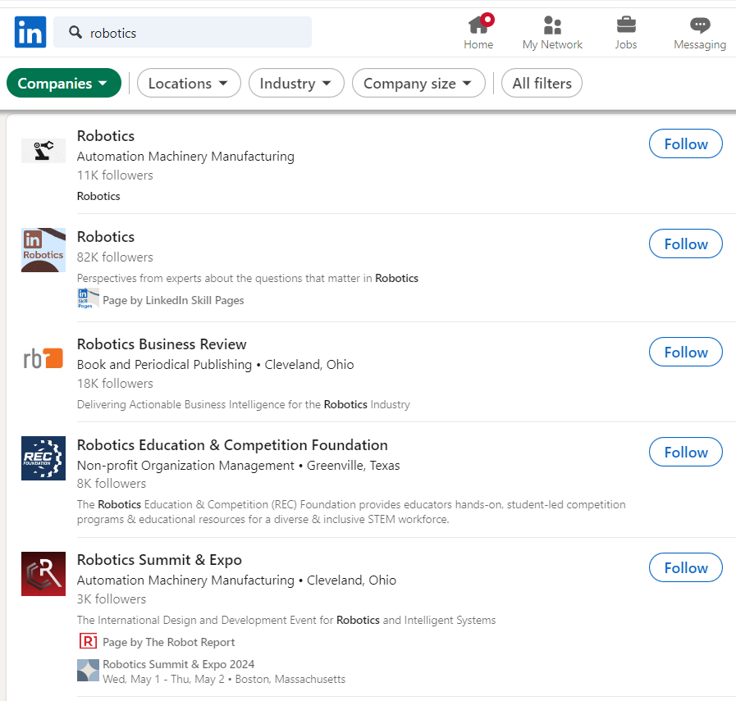Toggle following Robotics Education & Competition Foundation
Image resolution: width=736 pixels, height=701 pixels.
[685, 452]
